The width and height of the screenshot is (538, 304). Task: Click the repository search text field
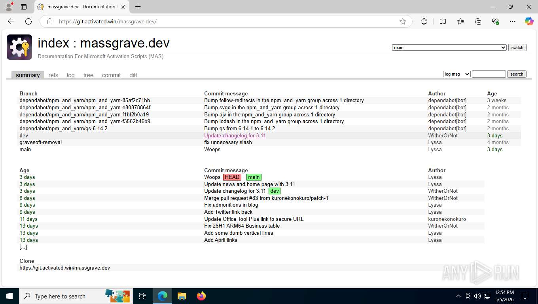[489, 74]
